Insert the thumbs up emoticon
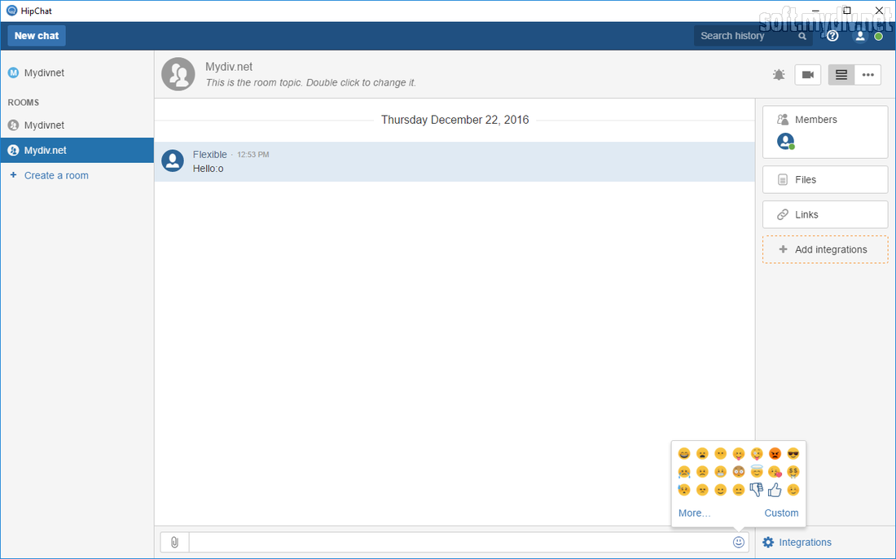This screenshot has height=559, width=896. point(775,490)
